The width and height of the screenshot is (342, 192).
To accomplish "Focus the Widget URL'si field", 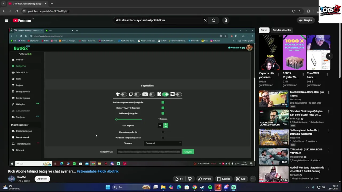I will [149, 152].
